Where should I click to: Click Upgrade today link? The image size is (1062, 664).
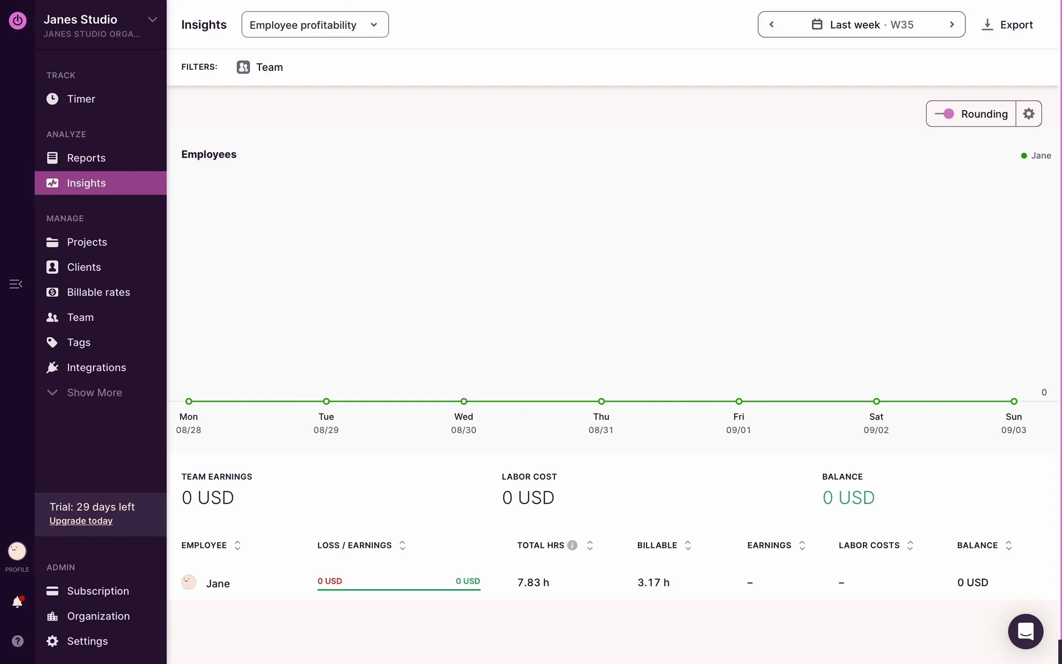(81, 521)
